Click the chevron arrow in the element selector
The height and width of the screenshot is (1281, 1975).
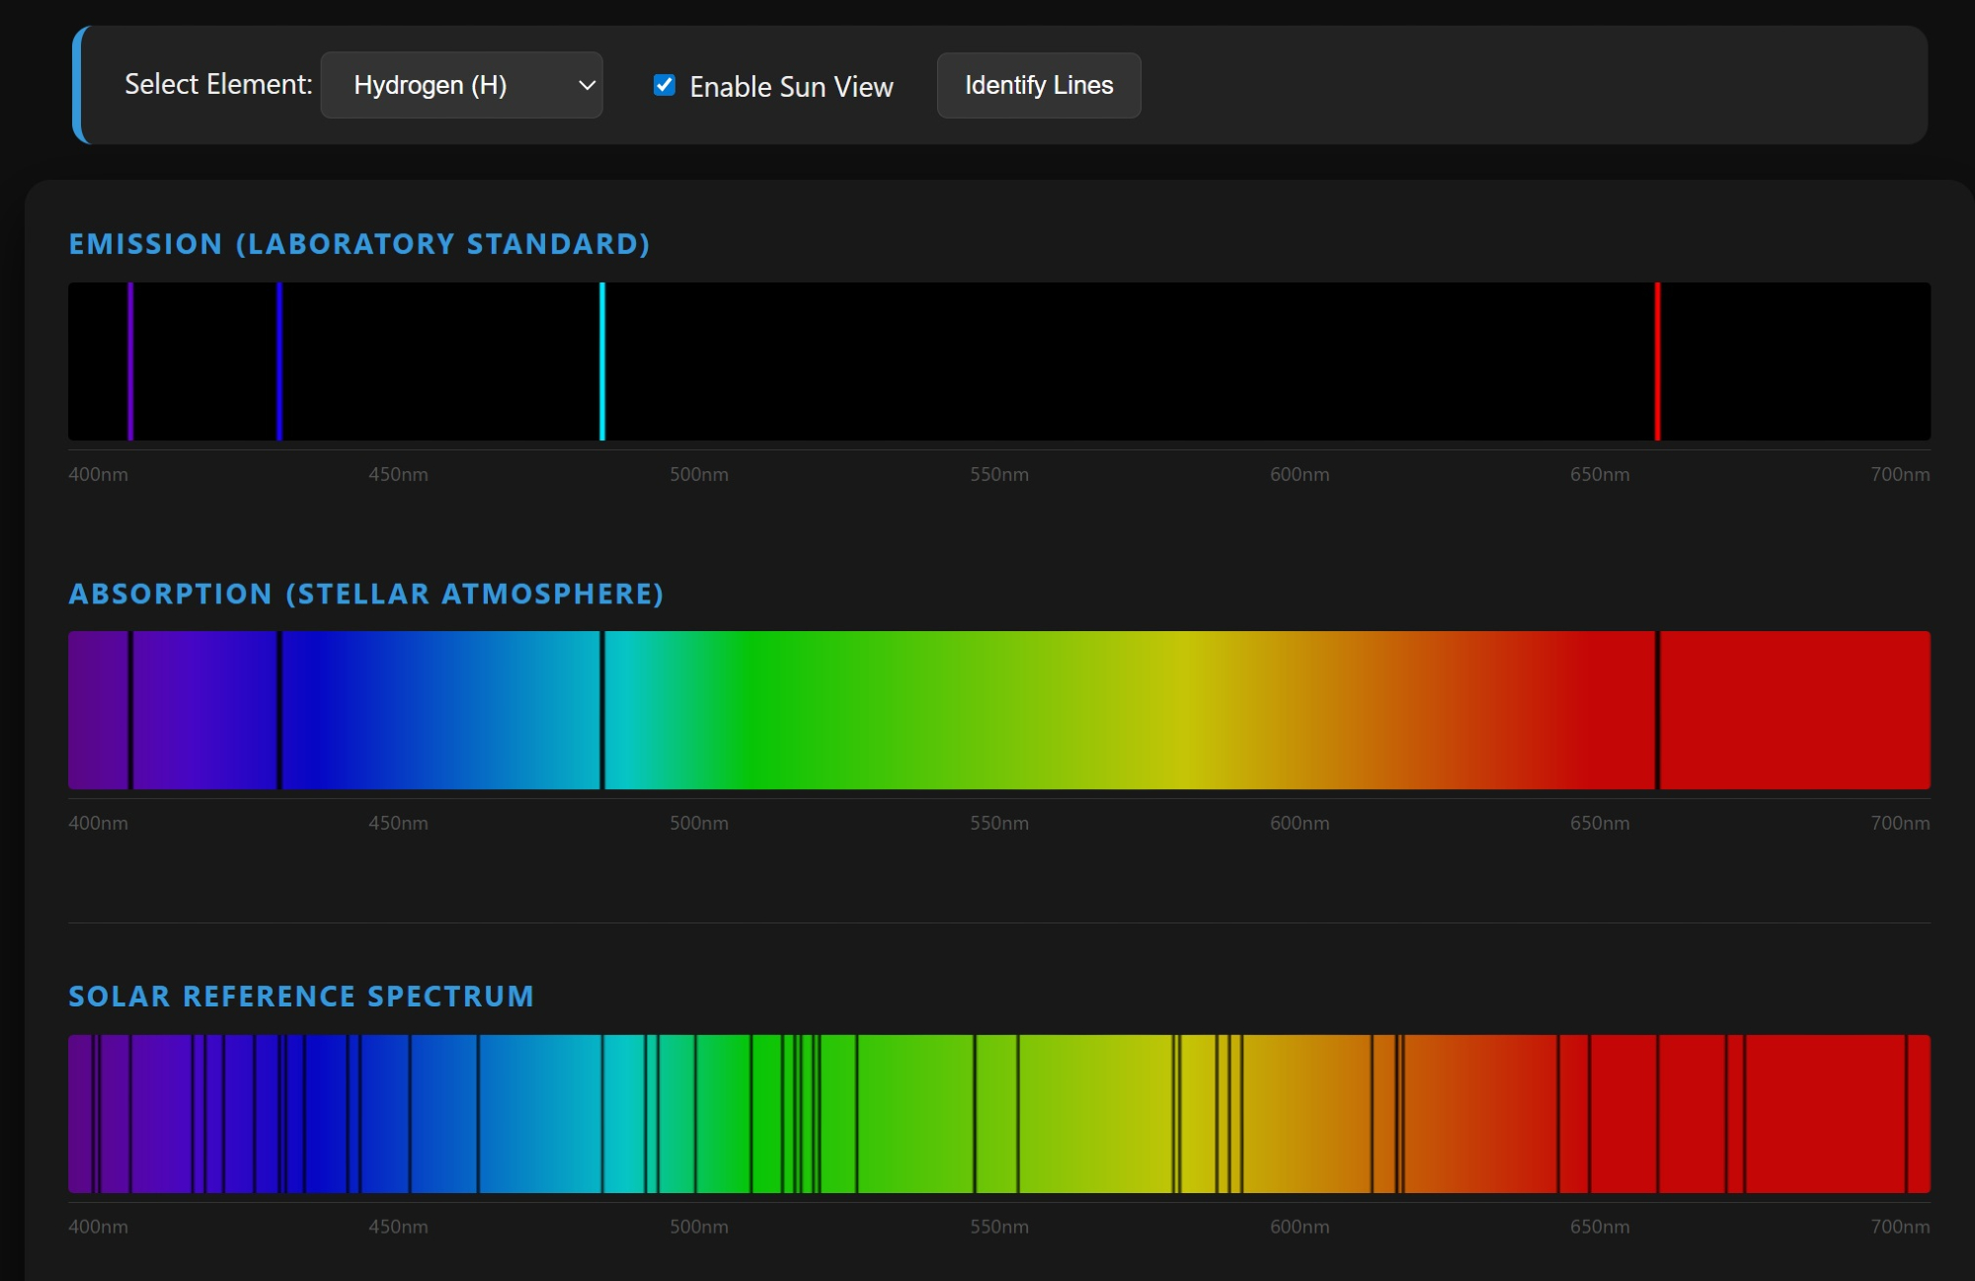(587, 85)
